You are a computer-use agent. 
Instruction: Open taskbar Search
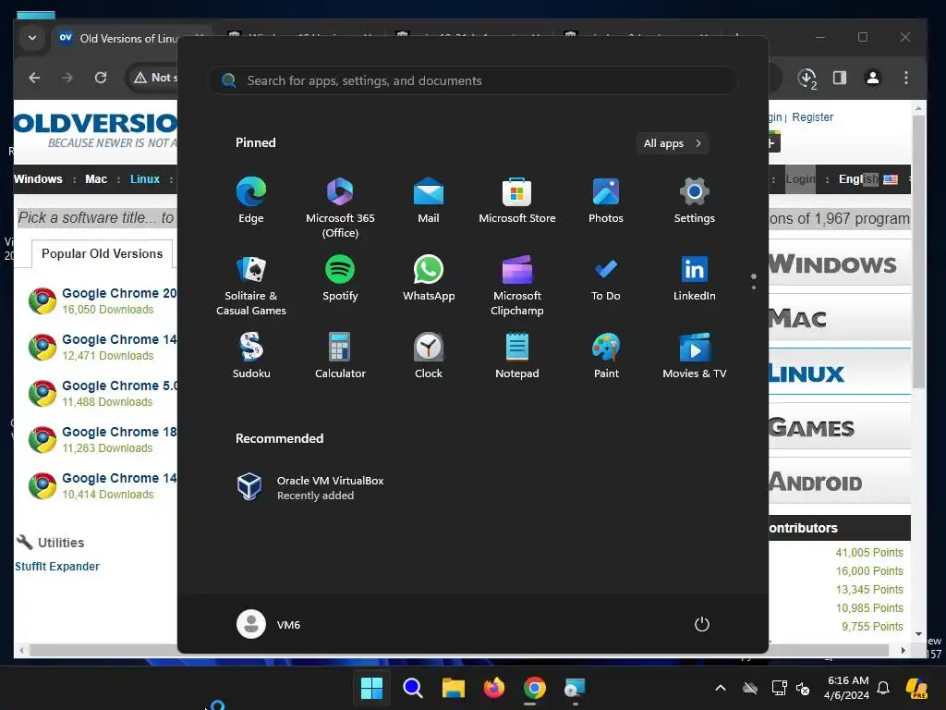pos(413,688)
